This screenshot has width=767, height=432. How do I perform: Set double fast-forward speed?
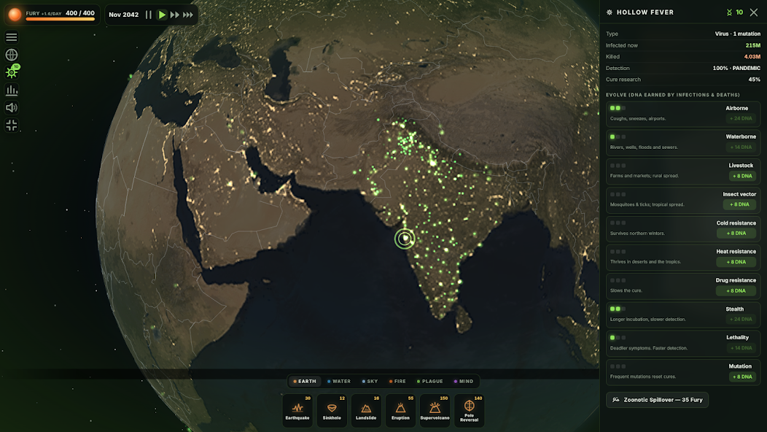click(x=175, y=15)
